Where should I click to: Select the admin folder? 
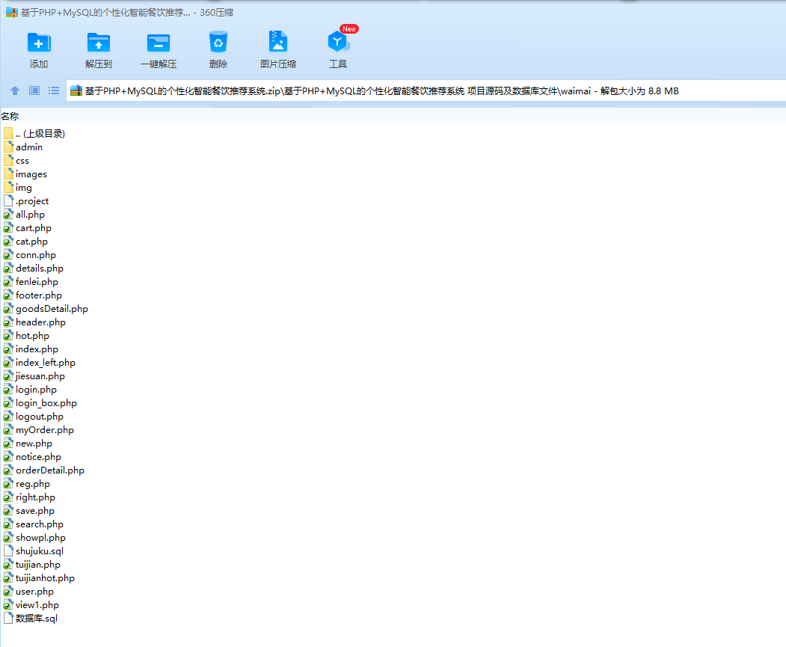point(23,147)
